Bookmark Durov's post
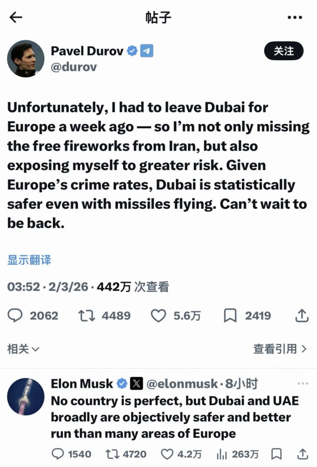317x467 pixels. pyautogui.click(x=230, y=316)
